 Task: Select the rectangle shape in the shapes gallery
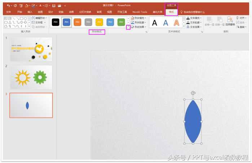click(x=22, y=18)
